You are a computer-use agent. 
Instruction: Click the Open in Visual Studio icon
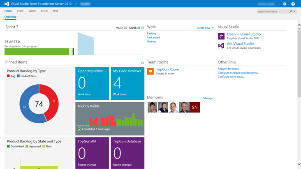click(221, 36)
